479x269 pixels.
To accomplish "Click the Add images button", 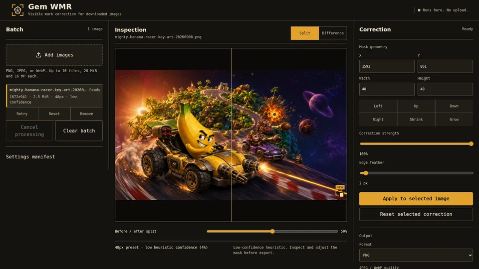I will [54, 55].
